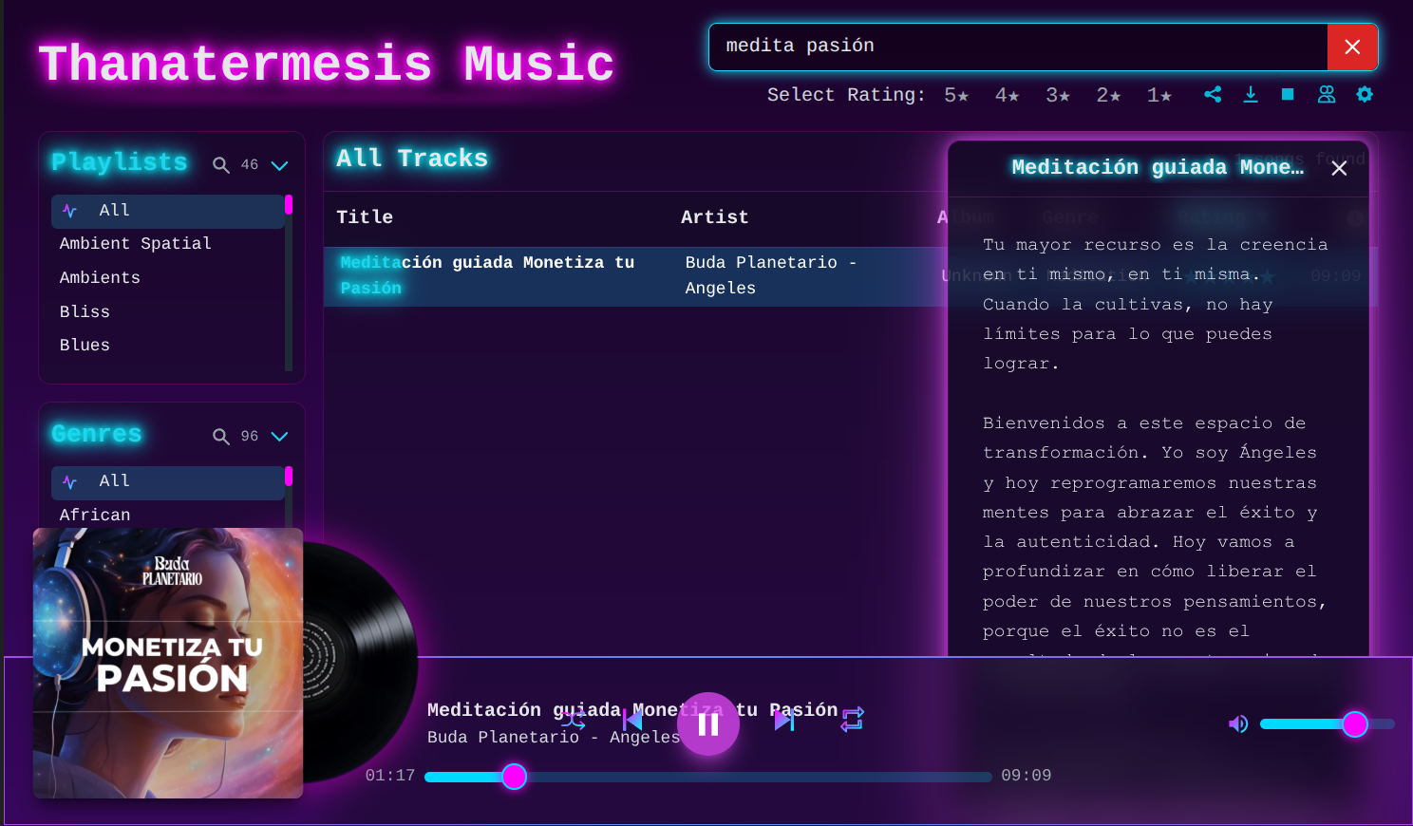Click the Playlists list scrollbar

point(289,283)
